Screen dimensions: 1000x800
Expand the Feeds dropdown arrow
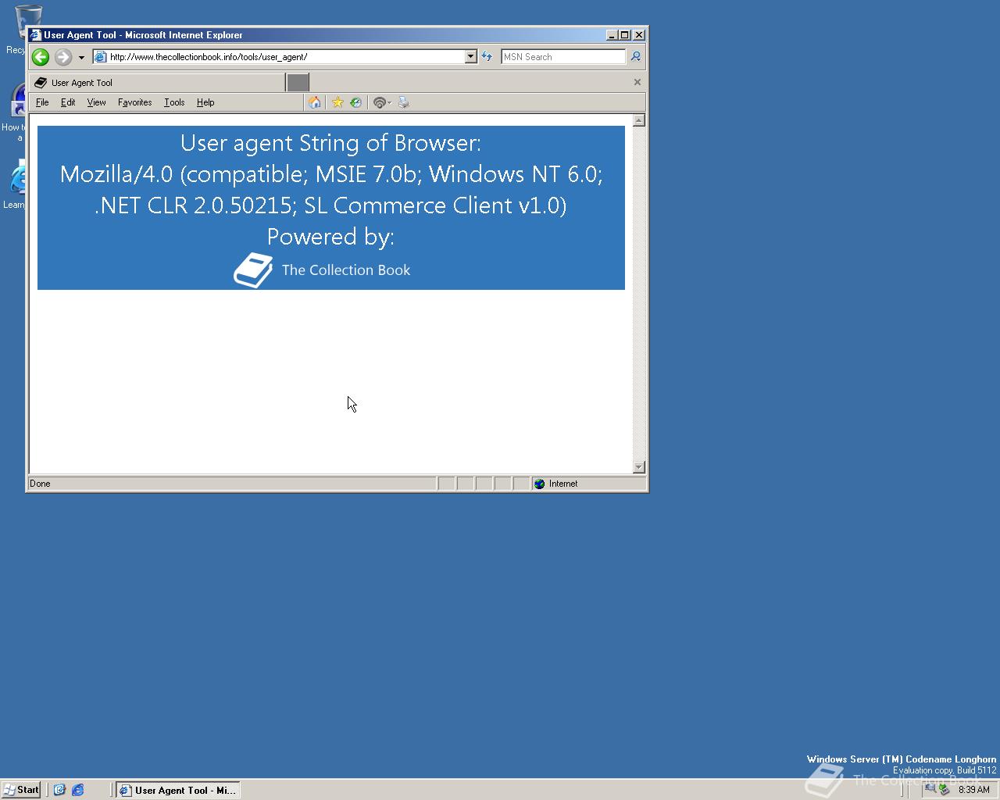(389, 103)
